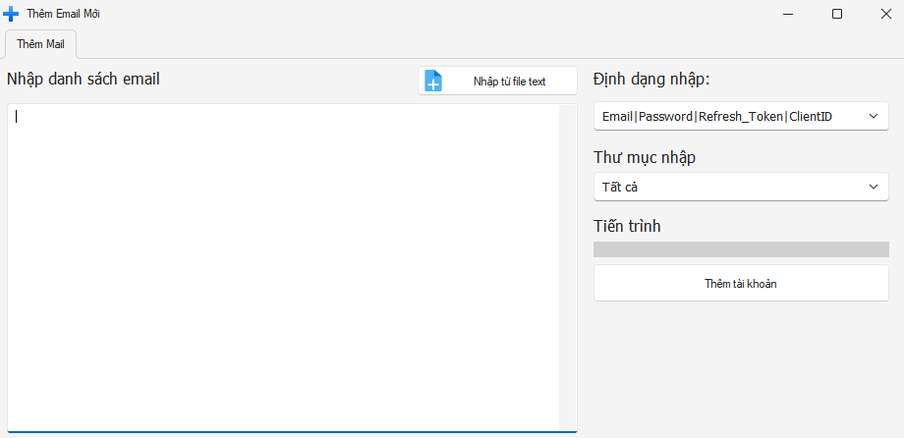Close the Thêm Email Mới window

click(881, 14)
